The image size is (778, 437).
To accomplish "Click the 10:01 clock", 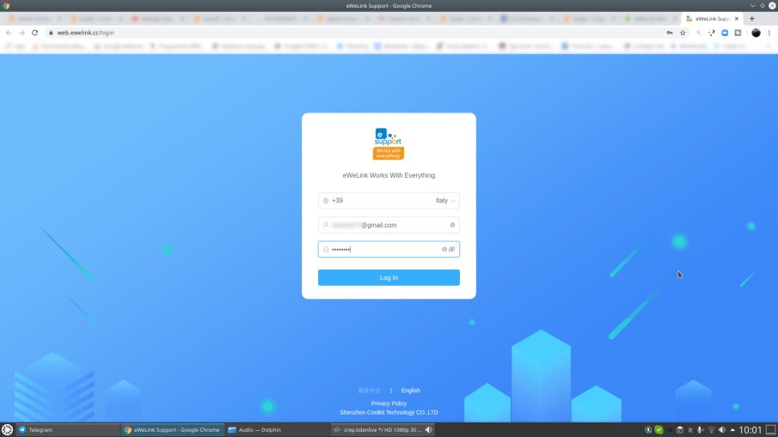I will pos(750,429).
